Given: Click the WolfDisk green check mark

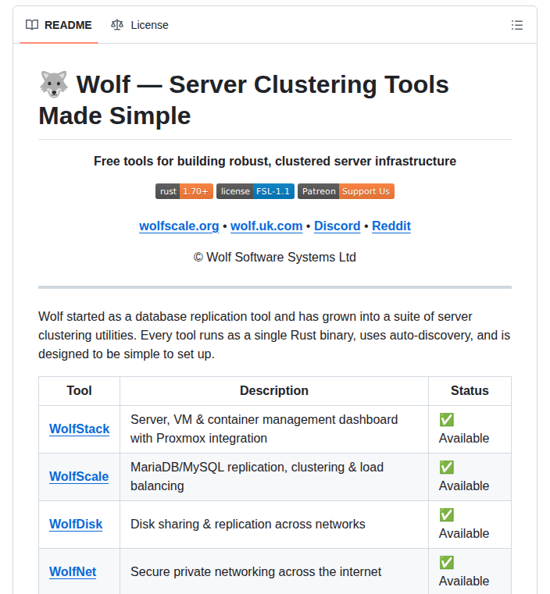Looking at the screenshot, I should point(447,515).
